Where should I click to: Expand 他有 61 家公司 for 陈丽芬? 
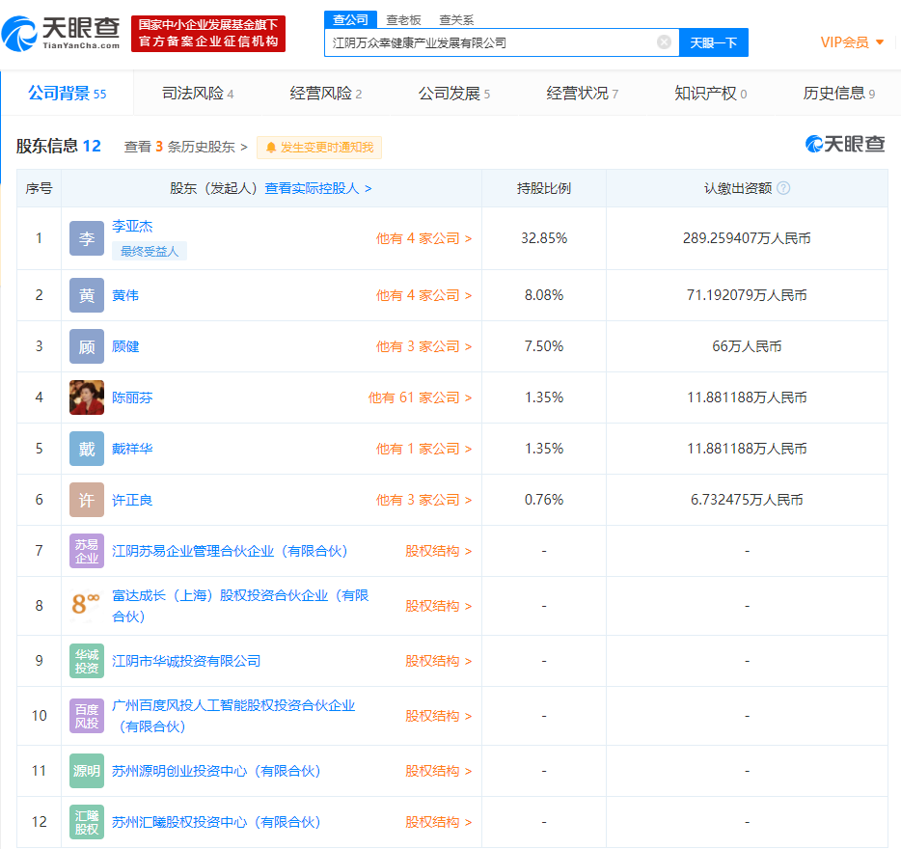pos(420,397)
